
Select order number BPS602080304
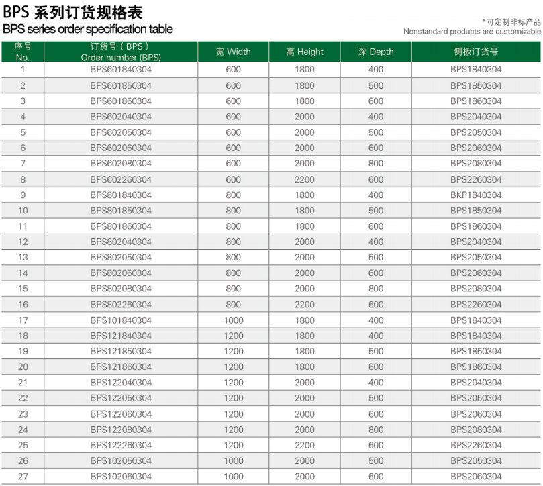(121, 164)
